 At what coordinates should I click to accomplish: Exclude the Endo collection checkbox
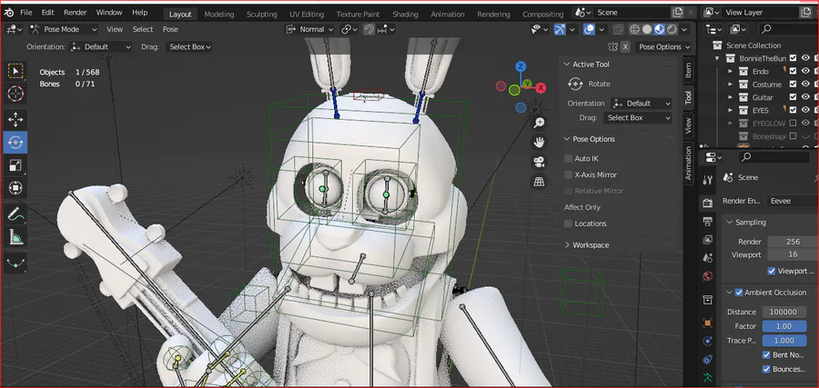(x=793, y=71)
